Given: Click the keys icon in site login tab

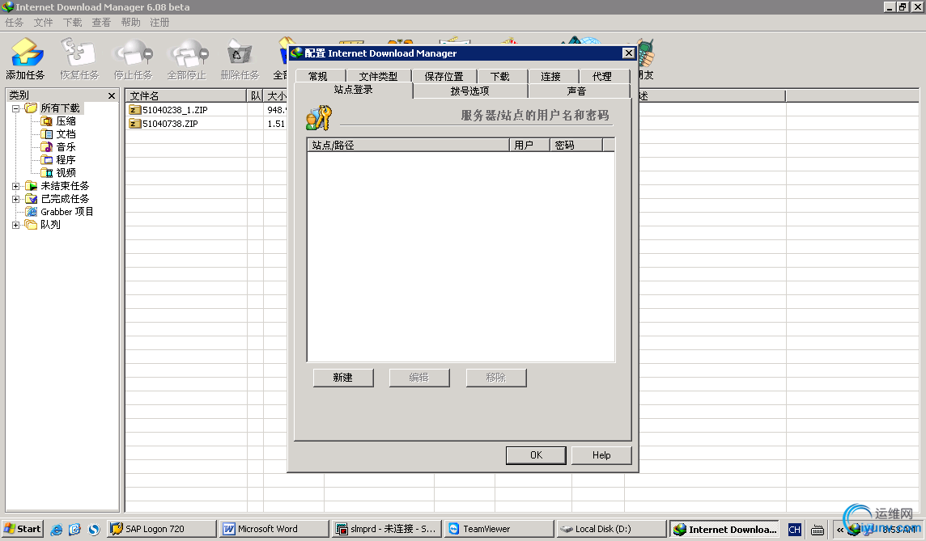Looking at the screenshot, I should pyautogui.click(x=319, y=117).
